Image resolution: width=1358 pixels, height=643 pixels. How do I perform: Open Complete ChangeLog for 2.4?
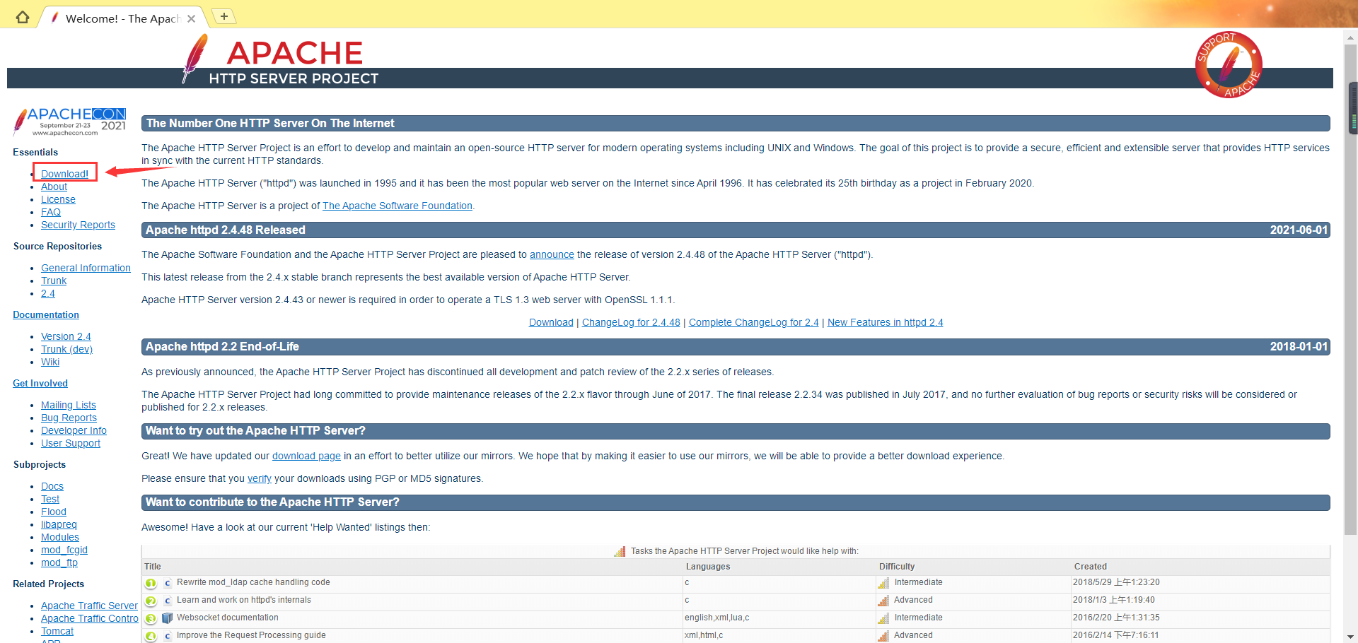point(754,322)
